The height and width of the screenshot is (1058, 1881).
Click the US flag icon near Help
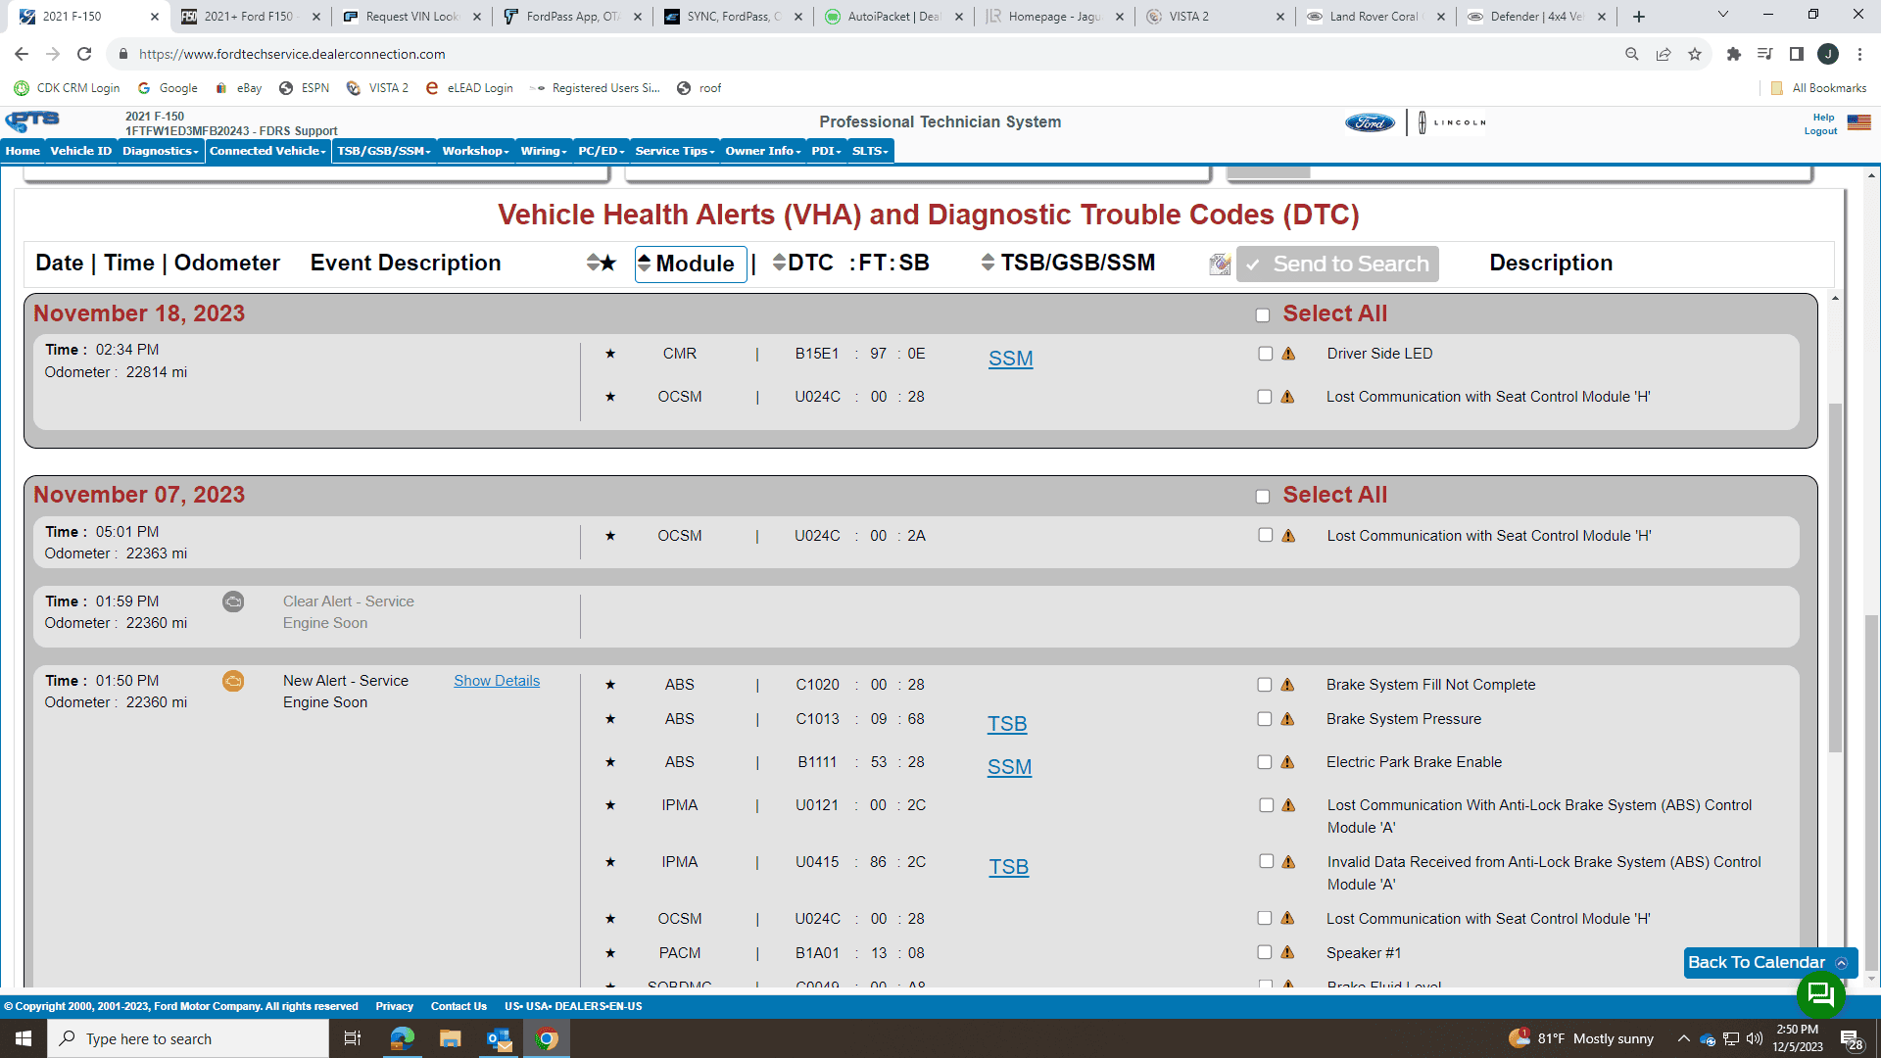1858,122
